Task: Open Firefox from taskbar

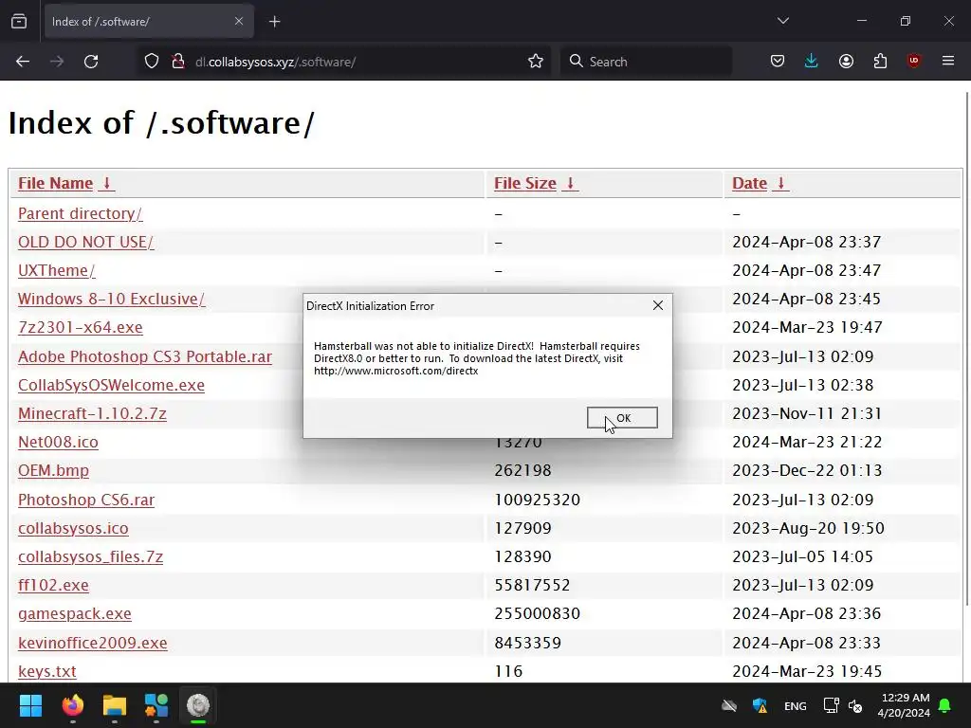Action: 72,705
